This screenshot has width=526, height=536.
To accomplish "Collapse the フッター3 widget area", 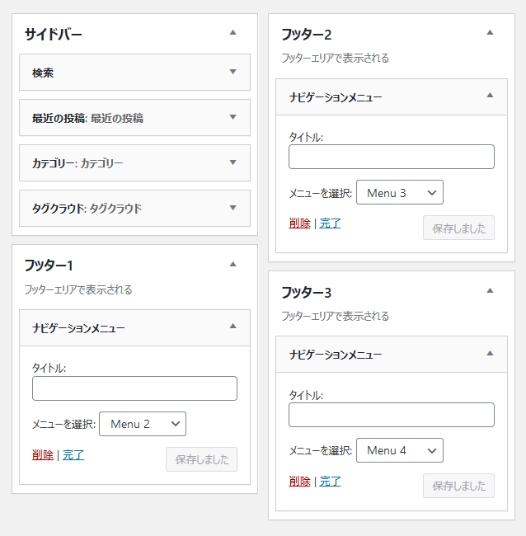I will coord(490,291).
